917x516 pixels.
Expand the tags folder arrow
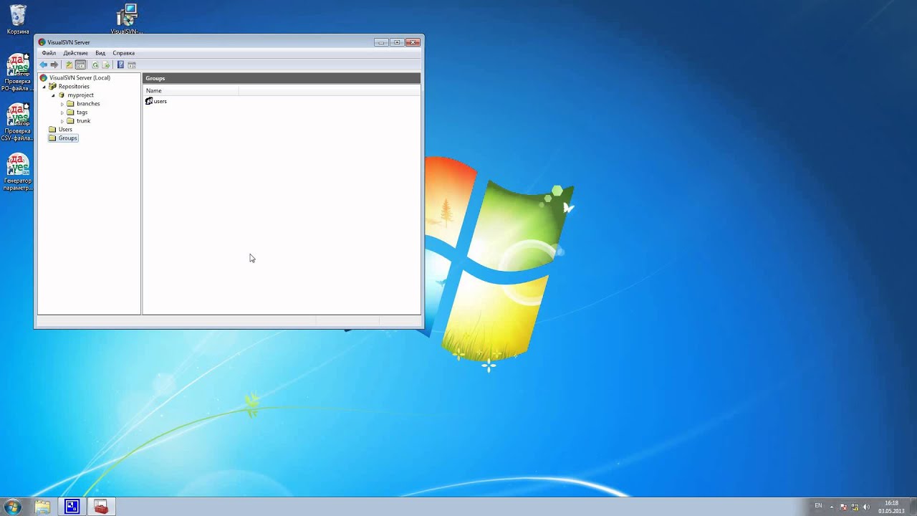(62, 113)
